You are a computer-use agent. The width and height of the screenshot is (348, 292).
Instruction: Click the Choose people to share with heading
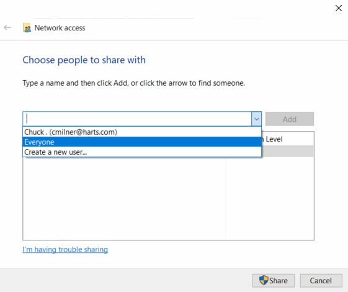click(x=84, y=60)
